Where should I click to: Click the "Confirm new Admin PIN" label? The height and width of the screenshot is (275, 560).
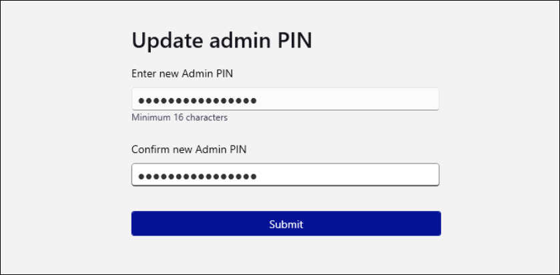pyautogui.click(x=189, y=150)
